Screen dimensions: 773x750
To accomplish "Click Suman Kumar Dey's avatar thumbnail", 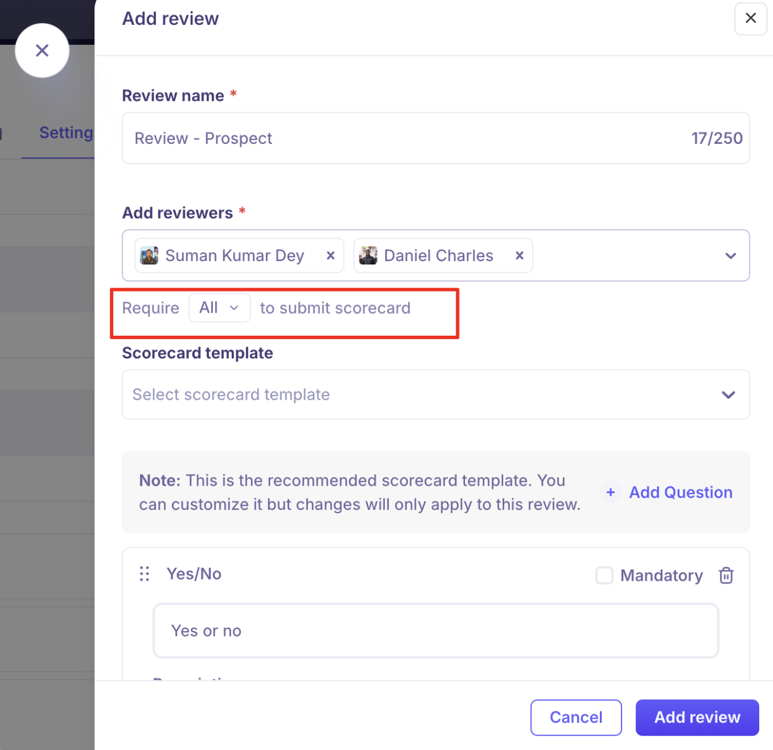I will point(149,256).
